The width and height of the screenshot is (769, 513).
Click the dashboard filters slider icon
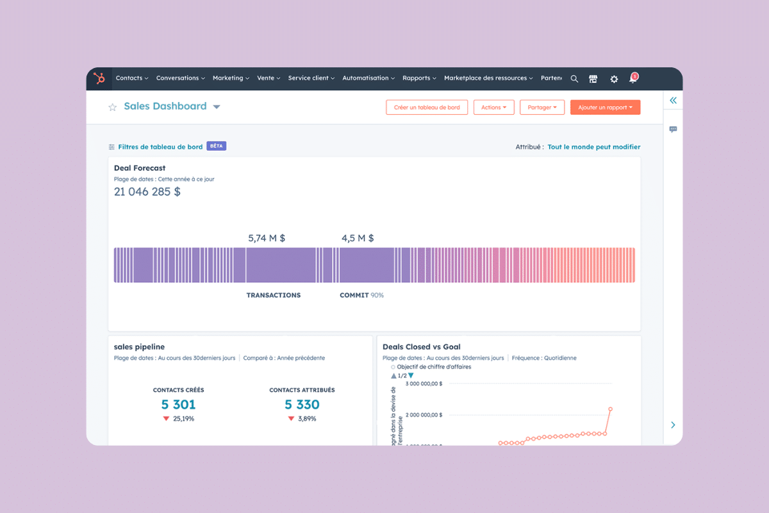click(x=110, y=146)
